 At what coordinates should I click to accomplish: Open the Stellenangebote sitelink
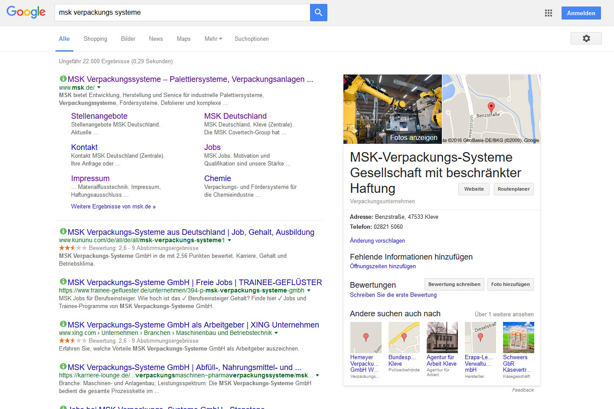click(99, 116)
